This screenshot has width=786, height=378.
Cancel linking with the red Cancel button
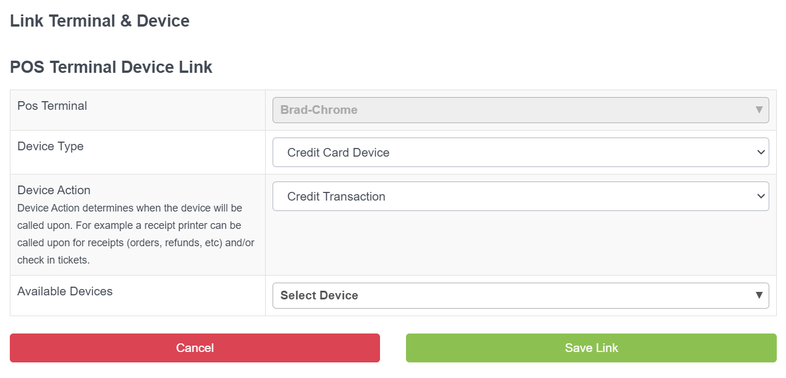coord(195,348)
